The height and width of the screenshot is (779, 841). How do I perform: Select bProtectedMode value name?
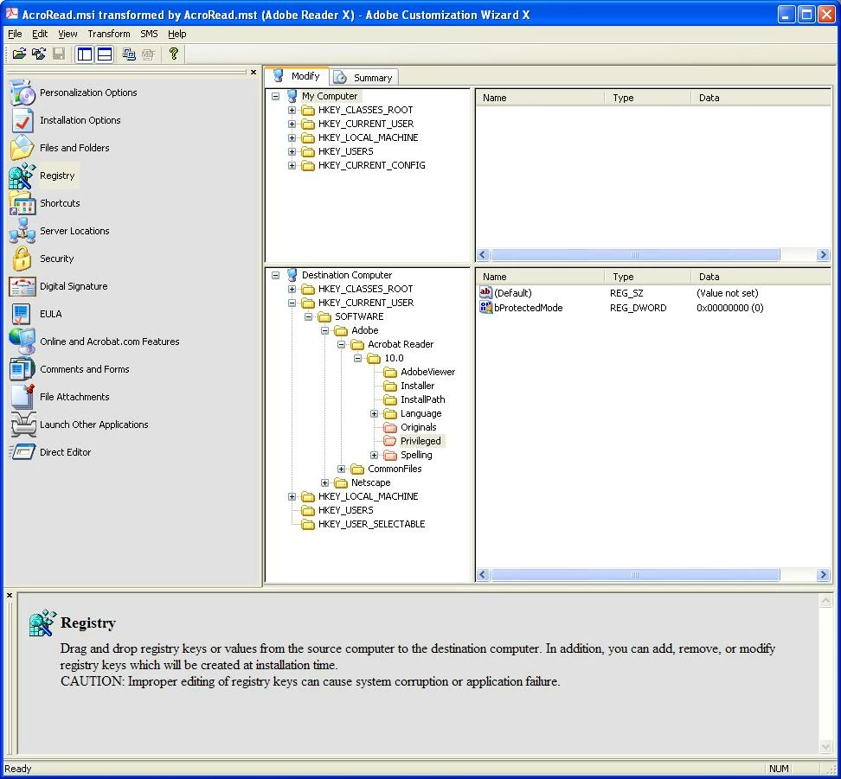[529, 308]
